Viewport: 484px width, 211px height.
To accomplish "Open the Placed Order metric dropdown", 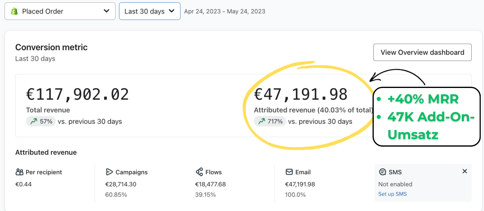I will click(x=60, y=11).
